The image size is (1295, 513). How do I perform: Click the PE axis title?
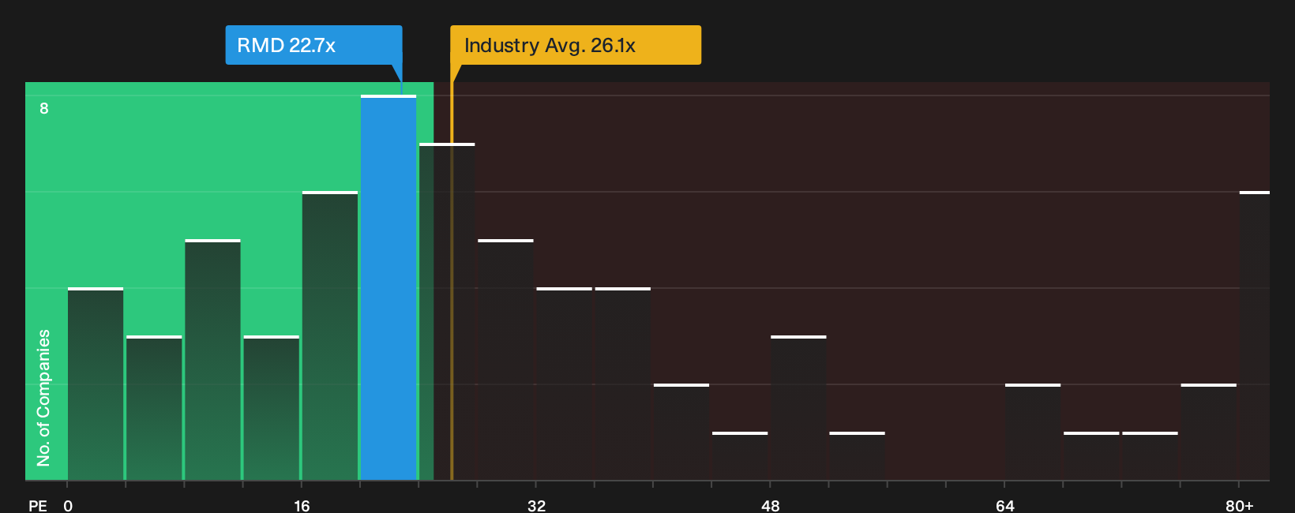(37, 505)
